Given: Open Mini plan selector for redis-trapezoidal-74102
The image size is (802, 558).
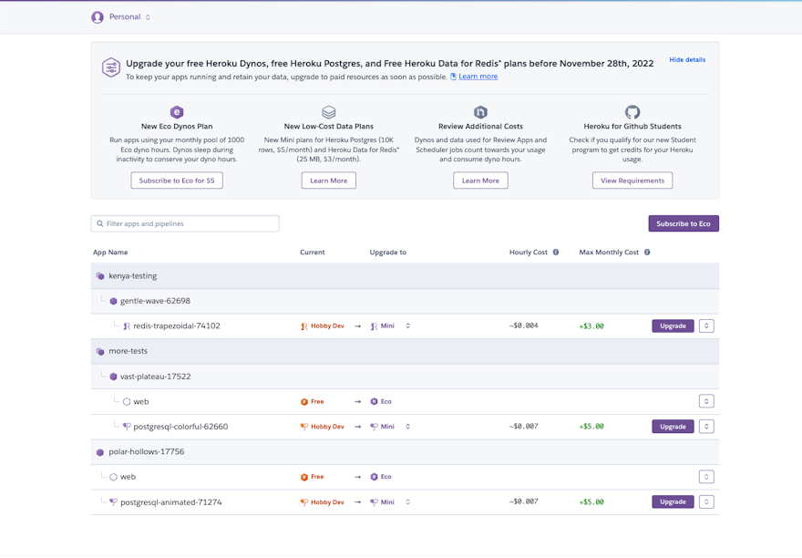Looking at the screenshot, I should [x=407, y=326].
